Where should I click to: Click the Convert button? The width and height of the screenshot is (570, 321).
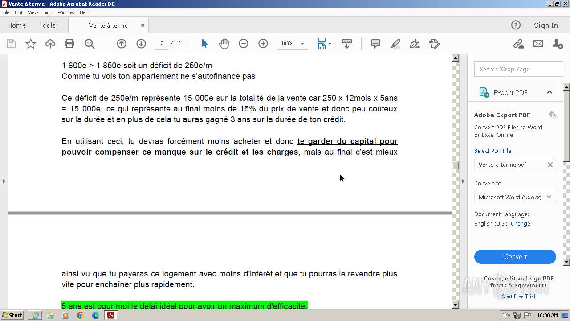[x=515, y=257]
